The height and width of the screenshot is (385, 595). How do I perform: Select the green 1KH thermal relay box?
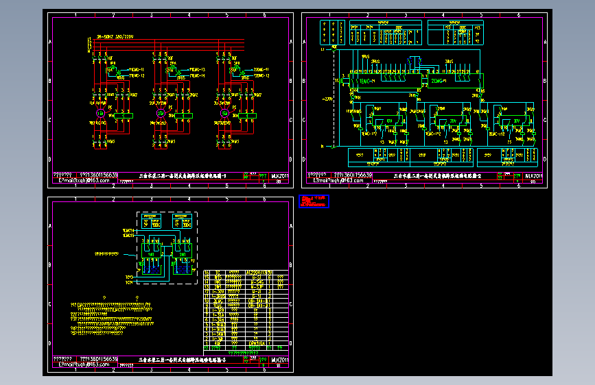[x=124, y=116]
